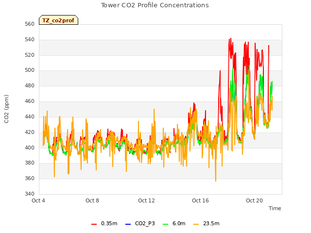Click the 420 y-axis tick label

click(x=30, y=132)
